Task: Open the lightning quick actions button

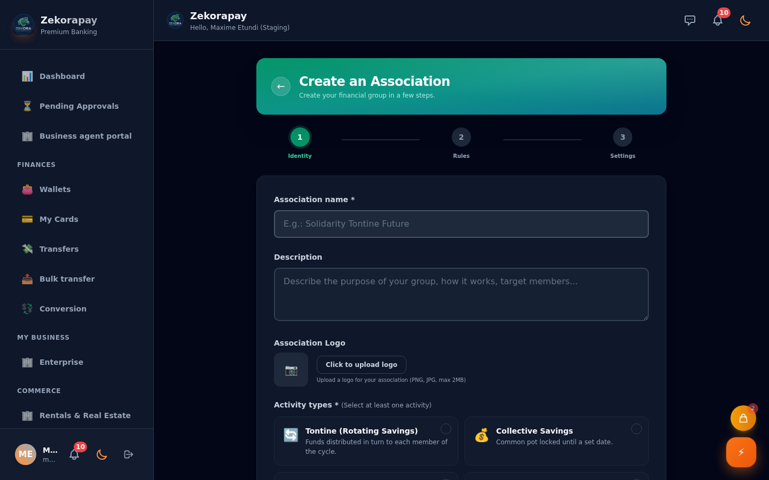Action: click(741, 452)
